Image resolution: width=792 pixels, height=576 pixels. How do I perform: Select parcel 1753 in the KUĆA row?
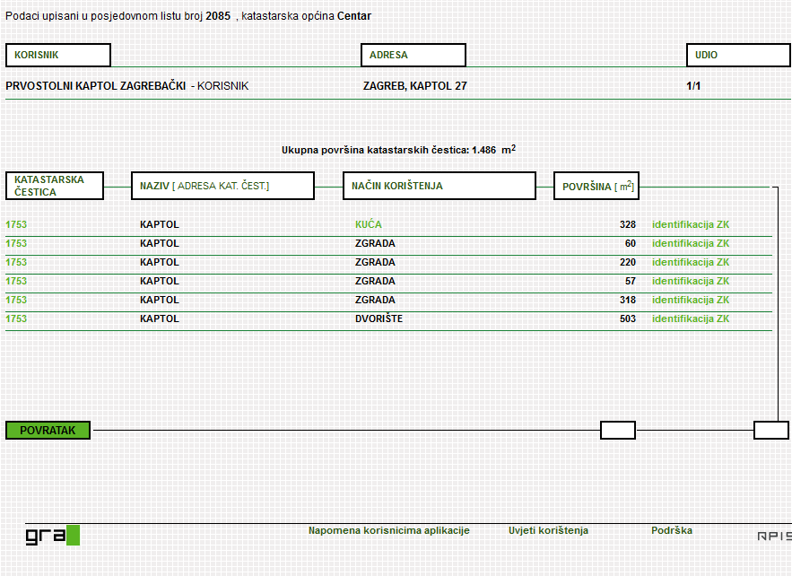point(16,224)
